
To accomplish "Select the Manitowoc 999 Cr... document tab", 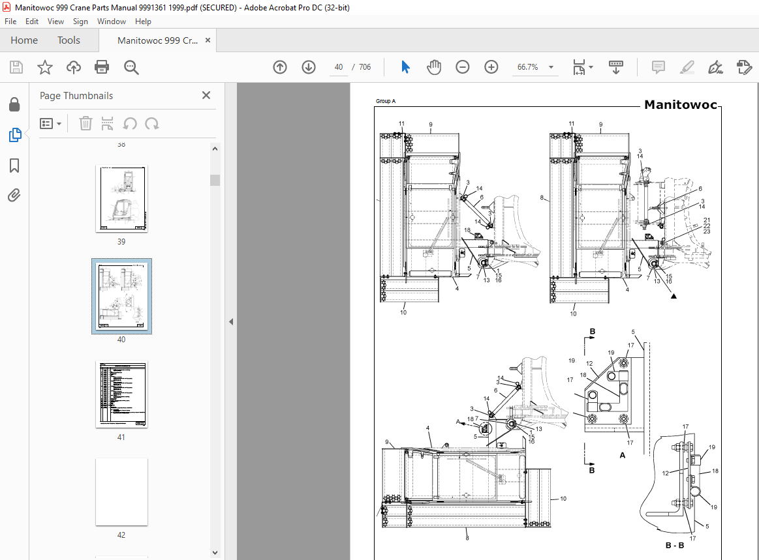I will click(x=157, y=40).
